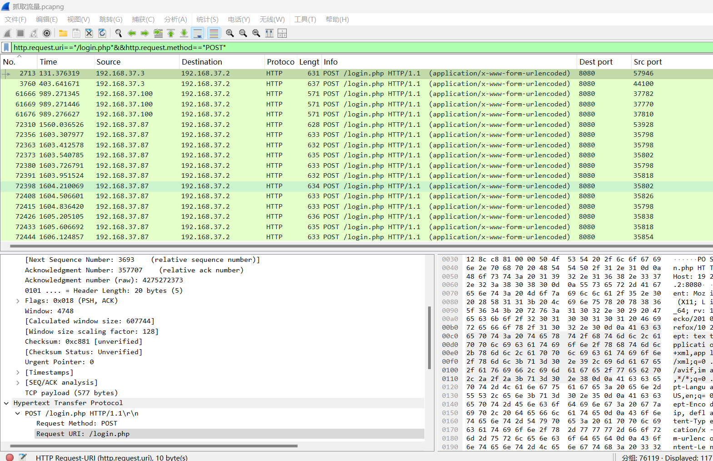Select packet number 72398 row

click(356, 186)
